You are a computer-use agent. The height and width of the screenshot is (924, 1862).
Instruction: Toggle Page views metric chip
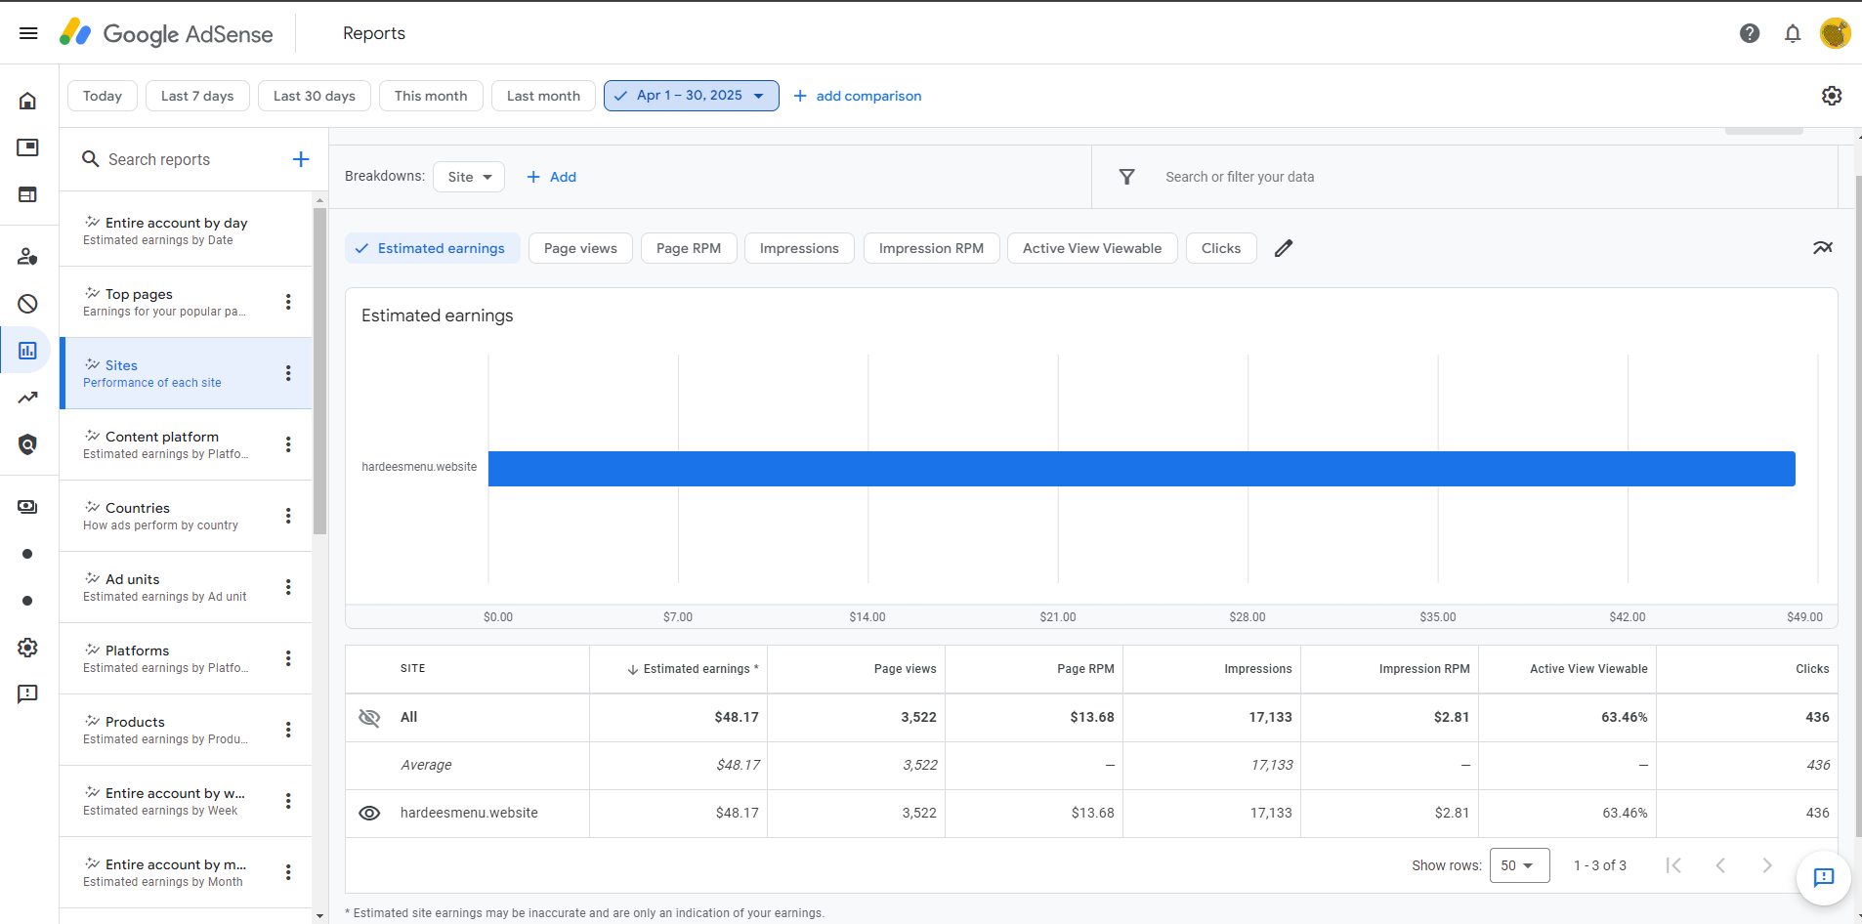click(580, 248)
